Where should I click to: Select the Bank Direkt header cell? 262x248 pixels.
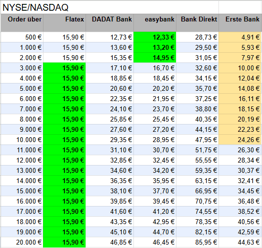pos(197,23)
